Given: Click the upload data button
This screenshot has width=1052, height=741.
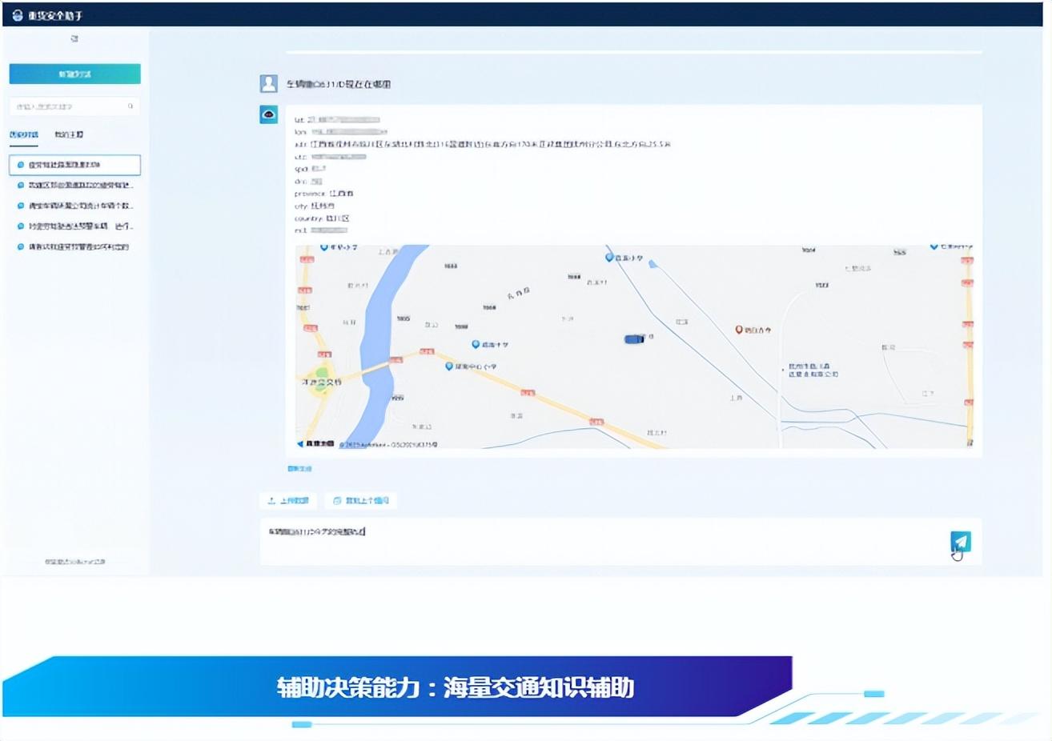Looking at the screenshot, I should (x=288, y=500).
